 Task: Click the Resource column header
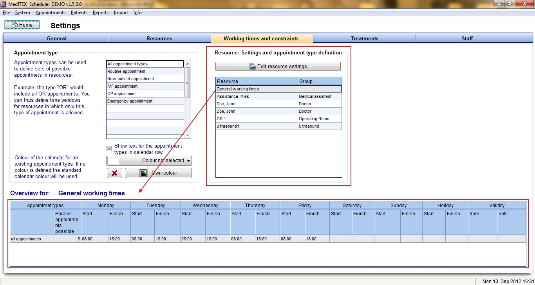click(257, 81)
